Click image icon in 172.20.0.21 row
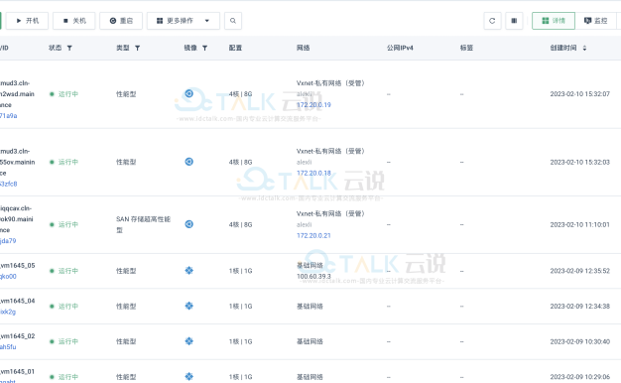 point(188,224)
